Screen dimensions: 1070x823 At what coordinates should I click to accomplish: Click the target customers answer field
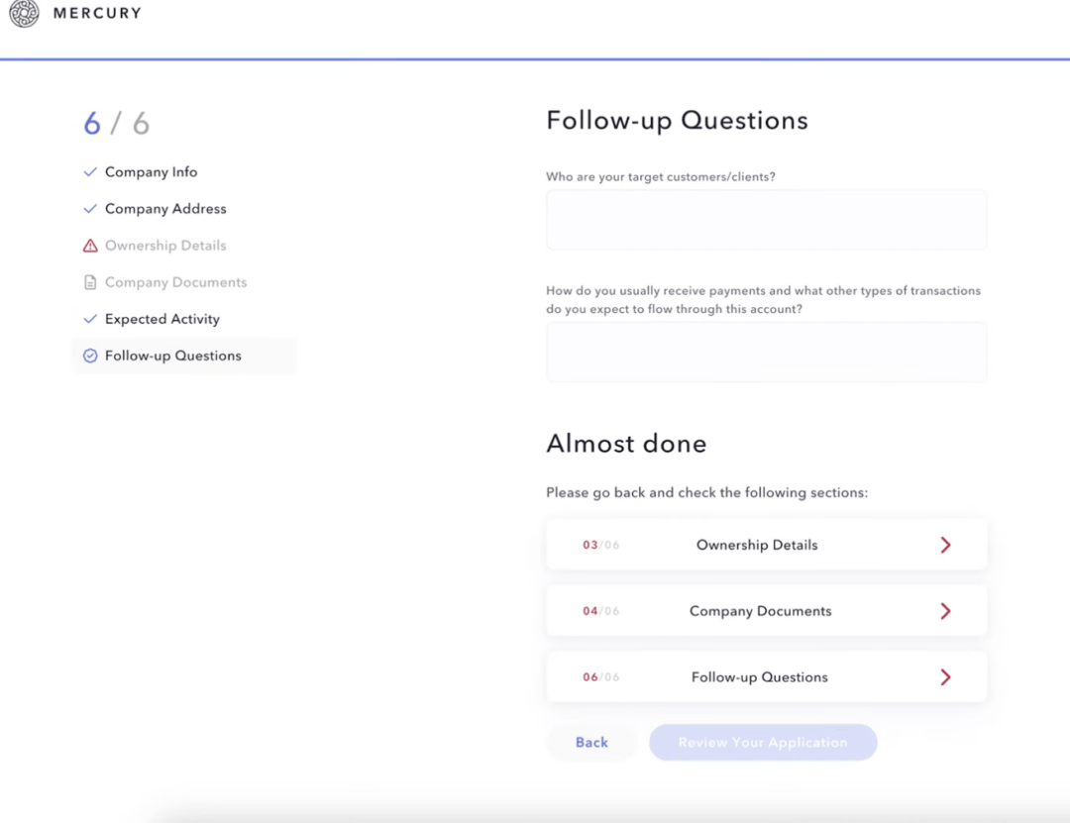(766, 219)
